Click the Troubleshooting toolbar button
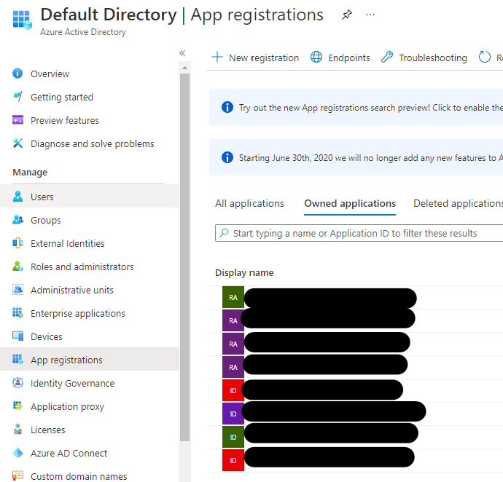Screen dimensions: 503x482 point(424,58)
